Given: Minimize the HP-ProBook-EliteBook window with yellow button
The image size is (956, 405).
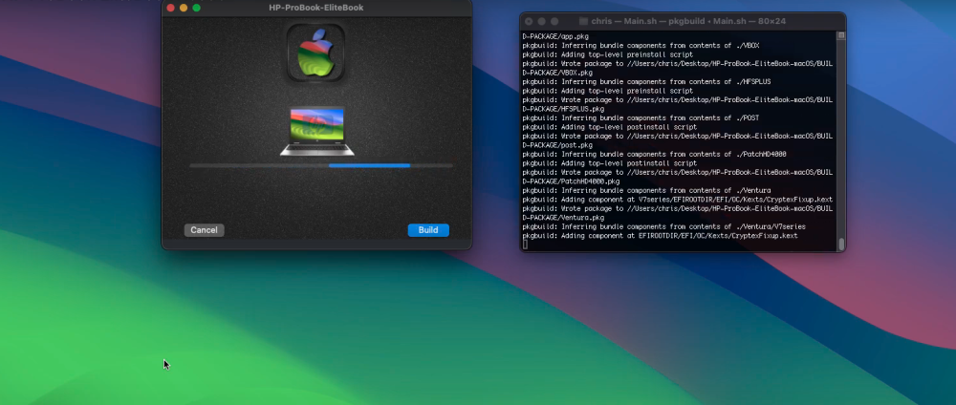Looking at the screenshot, I should 184,8.
